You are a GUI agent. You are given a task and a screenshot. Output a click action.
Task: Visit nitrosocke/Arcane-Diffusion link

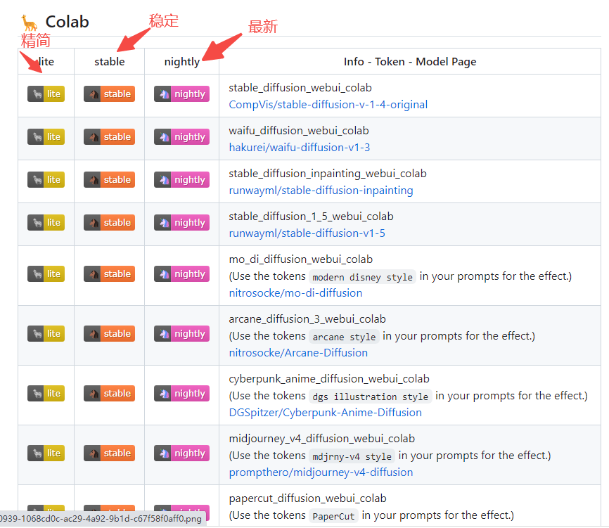pos(298,353)
